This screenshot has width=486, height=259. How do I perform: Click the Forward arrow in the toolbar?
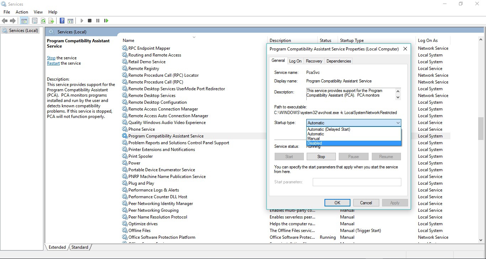(x=13, y=21)
